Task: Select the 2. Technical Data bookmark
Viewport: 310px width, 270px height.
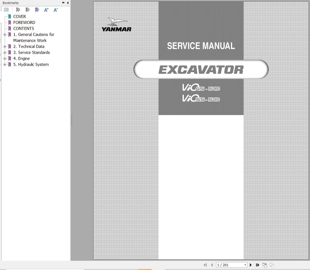Action: tap(29, 47)
